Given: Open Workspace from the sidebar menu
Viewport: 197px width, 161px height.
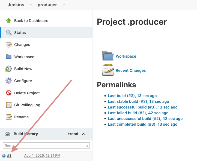Looking at the screenshot, I should click(x=24, y=57).
